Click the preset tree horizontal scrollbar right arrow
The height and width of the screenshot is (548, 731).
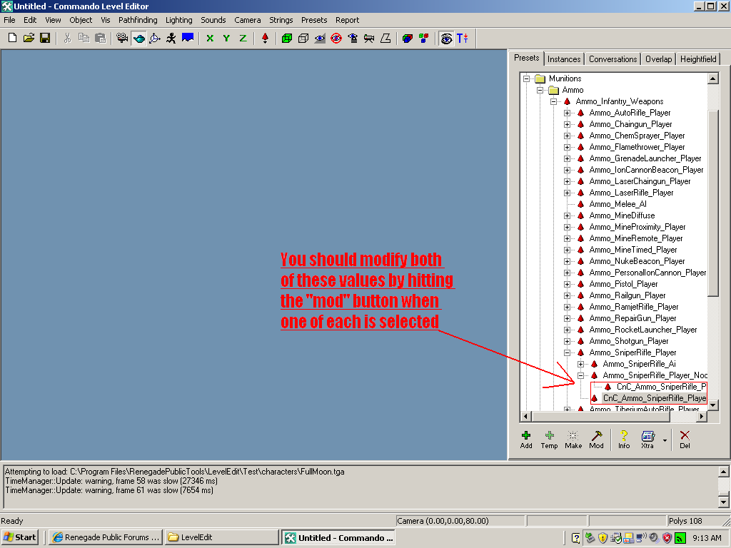pos(702,416)
